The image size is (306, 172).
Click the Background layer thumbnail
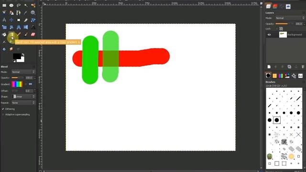click(x=283, y=35)
